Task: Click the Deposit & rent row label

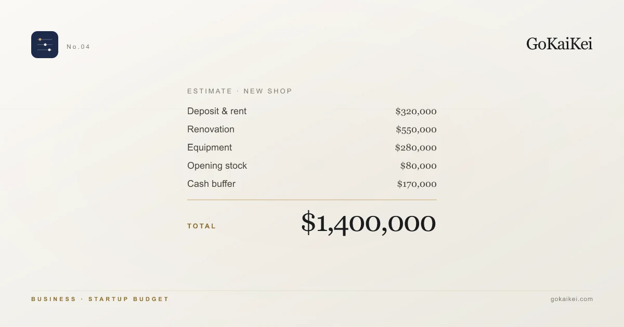Action: coord(217,111)
